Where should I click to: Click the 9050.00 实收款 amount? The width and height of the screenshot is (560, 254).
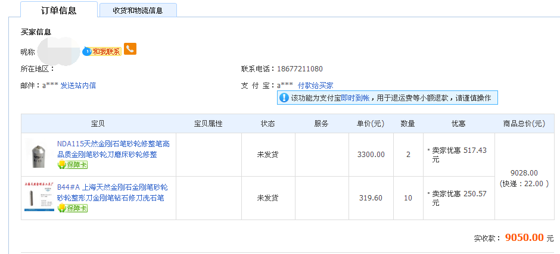click(x=524, y=237)
